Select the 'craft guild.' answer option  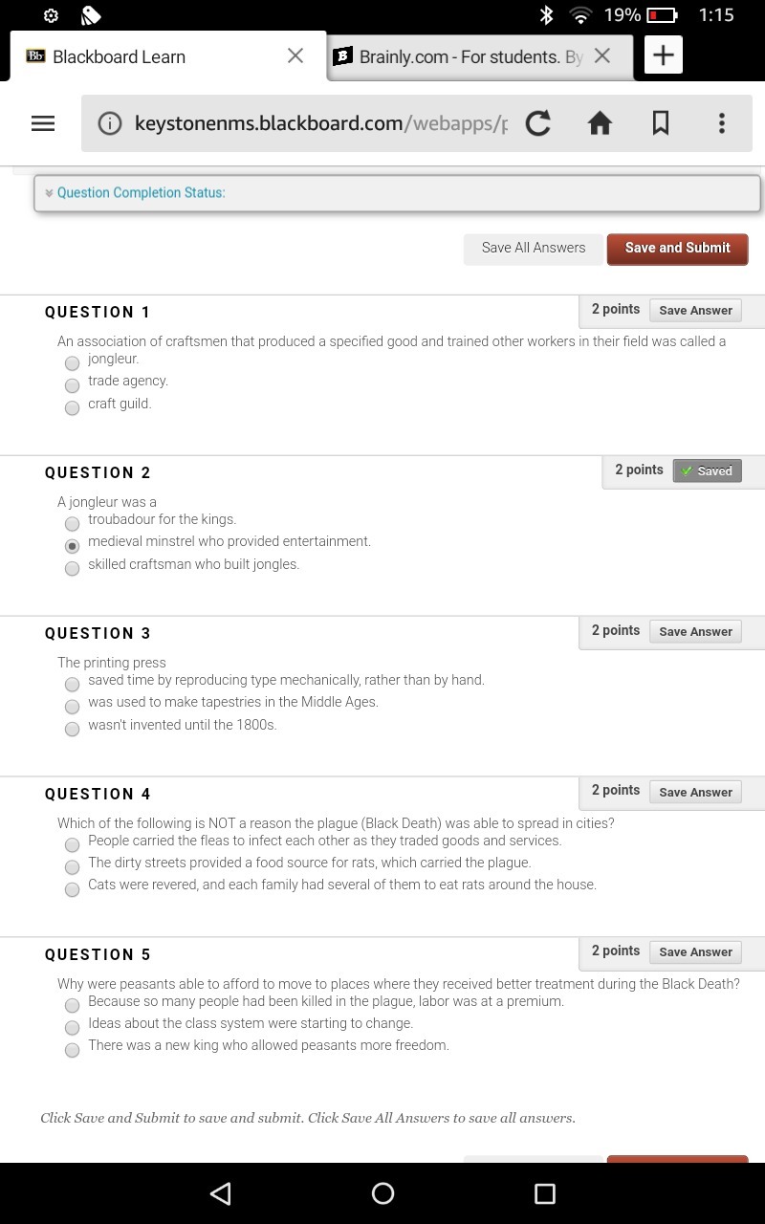72,407
